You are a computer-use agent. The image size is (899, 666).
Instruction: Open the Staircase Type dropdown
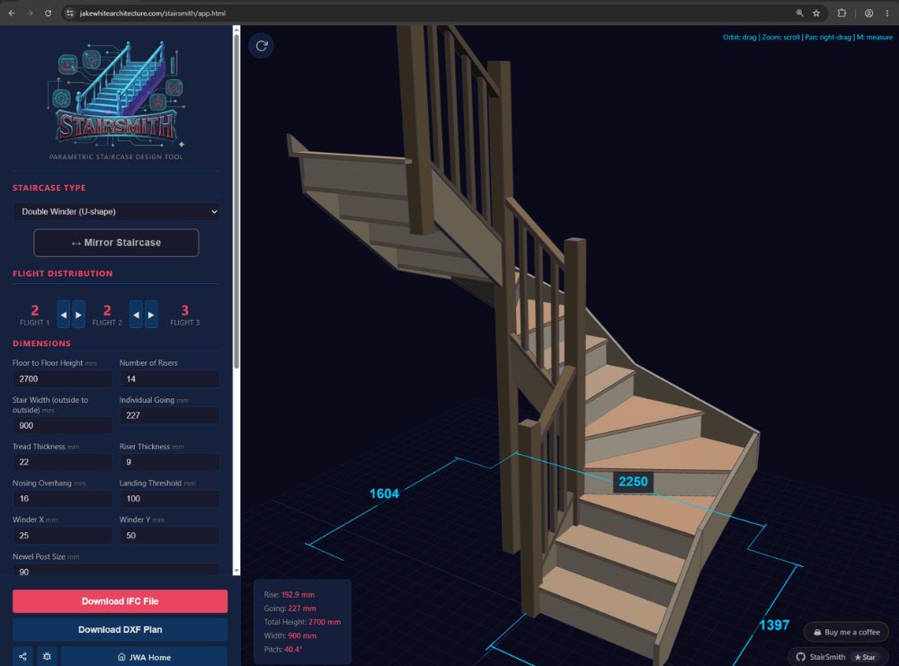[116, 211]
